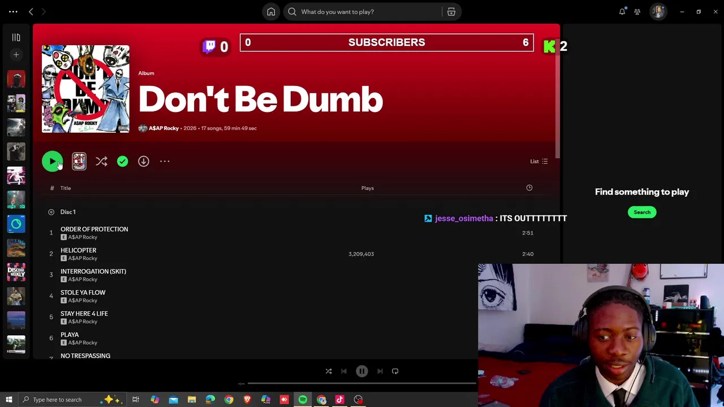Enlarge the Don't Be Dumb album cover
This screenshot has height=407, width=724.
85,89
